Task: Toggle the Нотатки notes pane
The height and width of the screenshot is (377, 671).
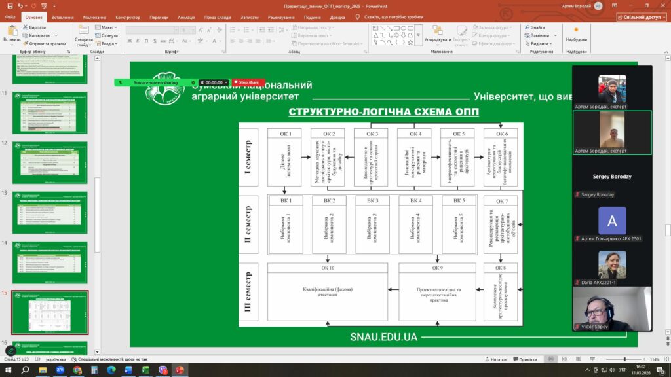Action: click(495, 359)
